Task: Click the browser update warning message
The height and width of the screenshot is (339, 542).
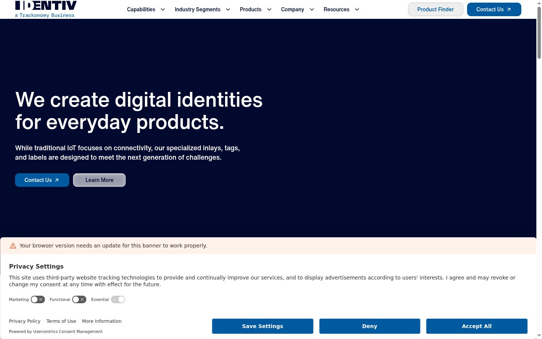Action: click(113, 246)
